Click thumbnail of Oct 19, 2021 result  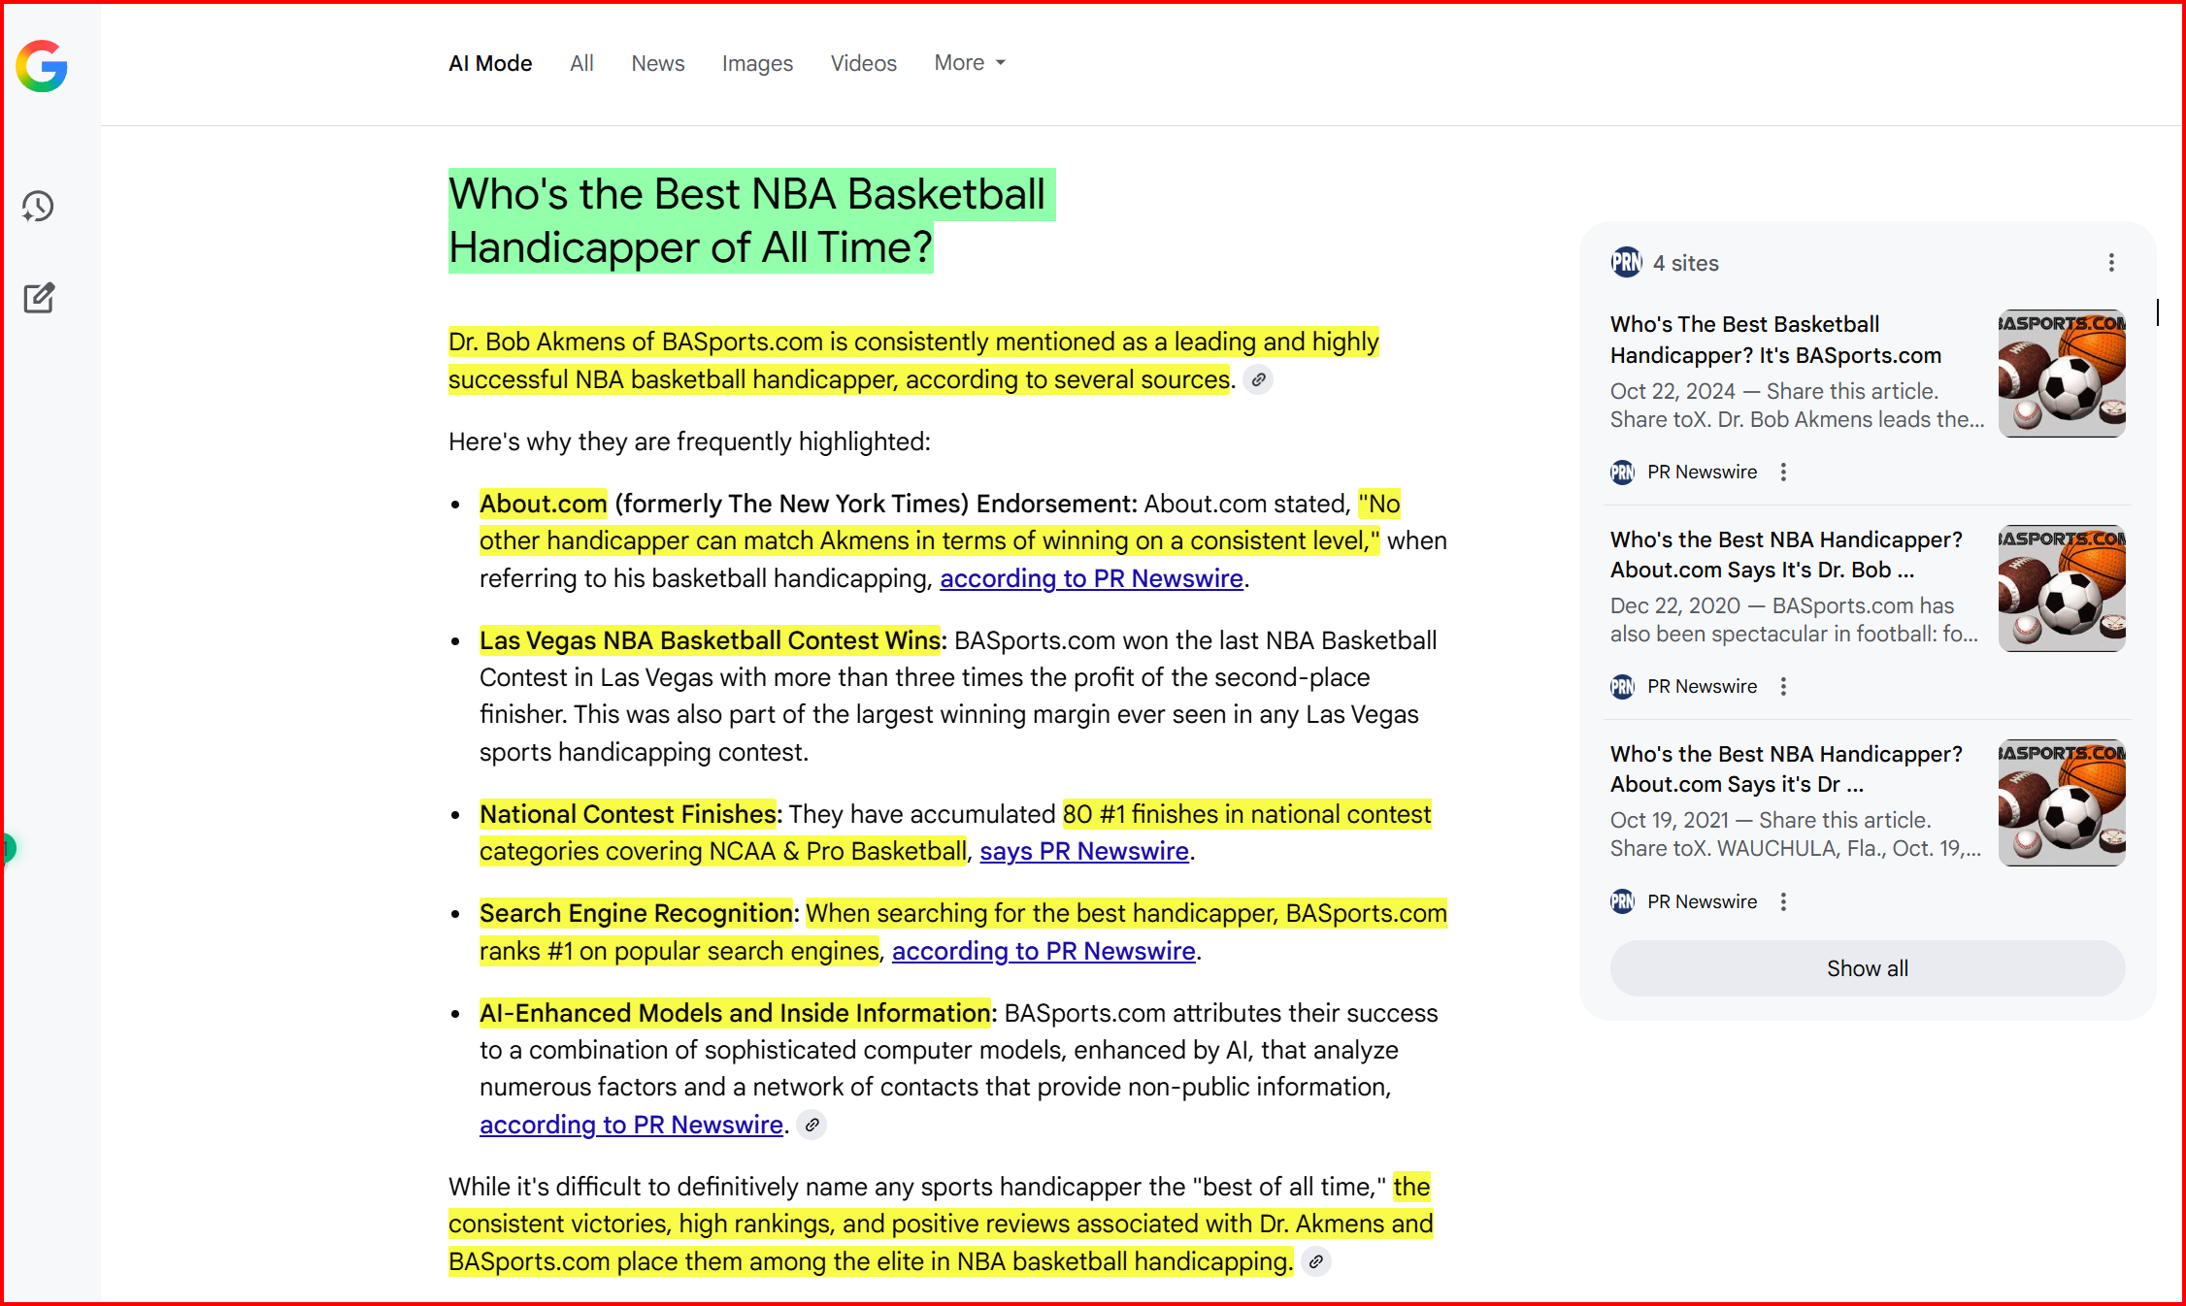coord(2061,803)
